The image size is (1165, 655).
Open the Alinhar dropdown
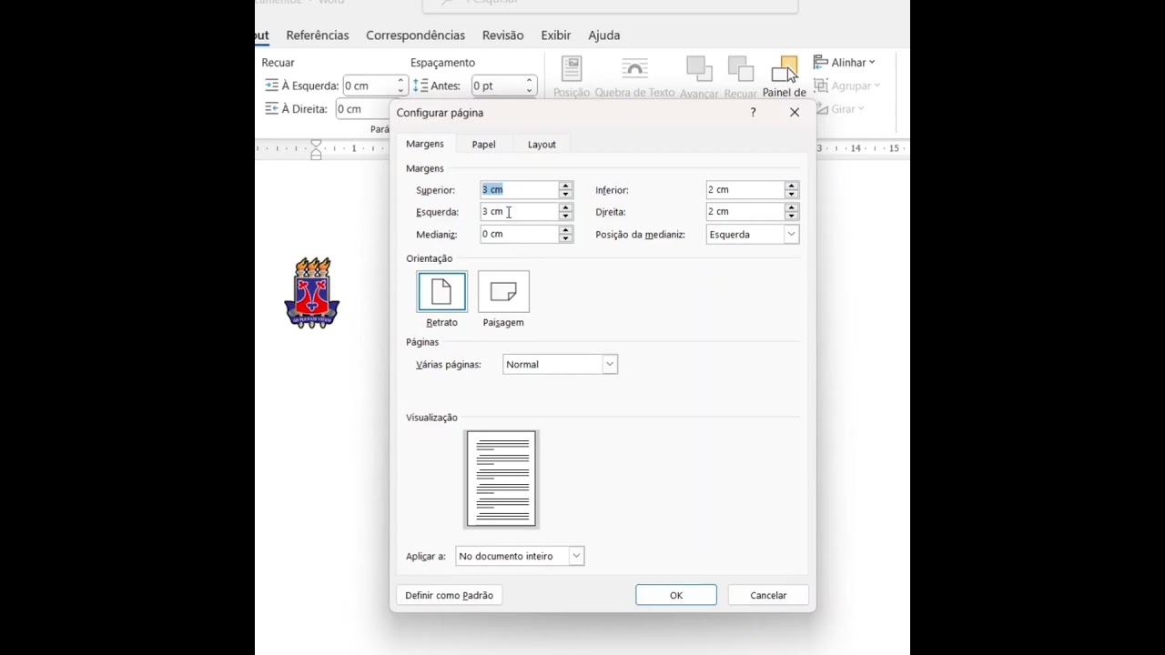click(845, 63)
